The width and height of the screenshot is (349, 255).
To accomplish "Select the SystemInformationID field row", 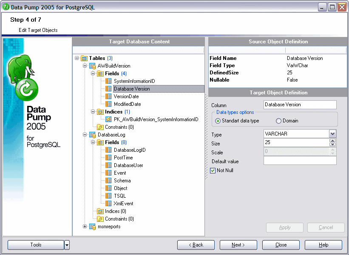I will [x=134, y=81].
